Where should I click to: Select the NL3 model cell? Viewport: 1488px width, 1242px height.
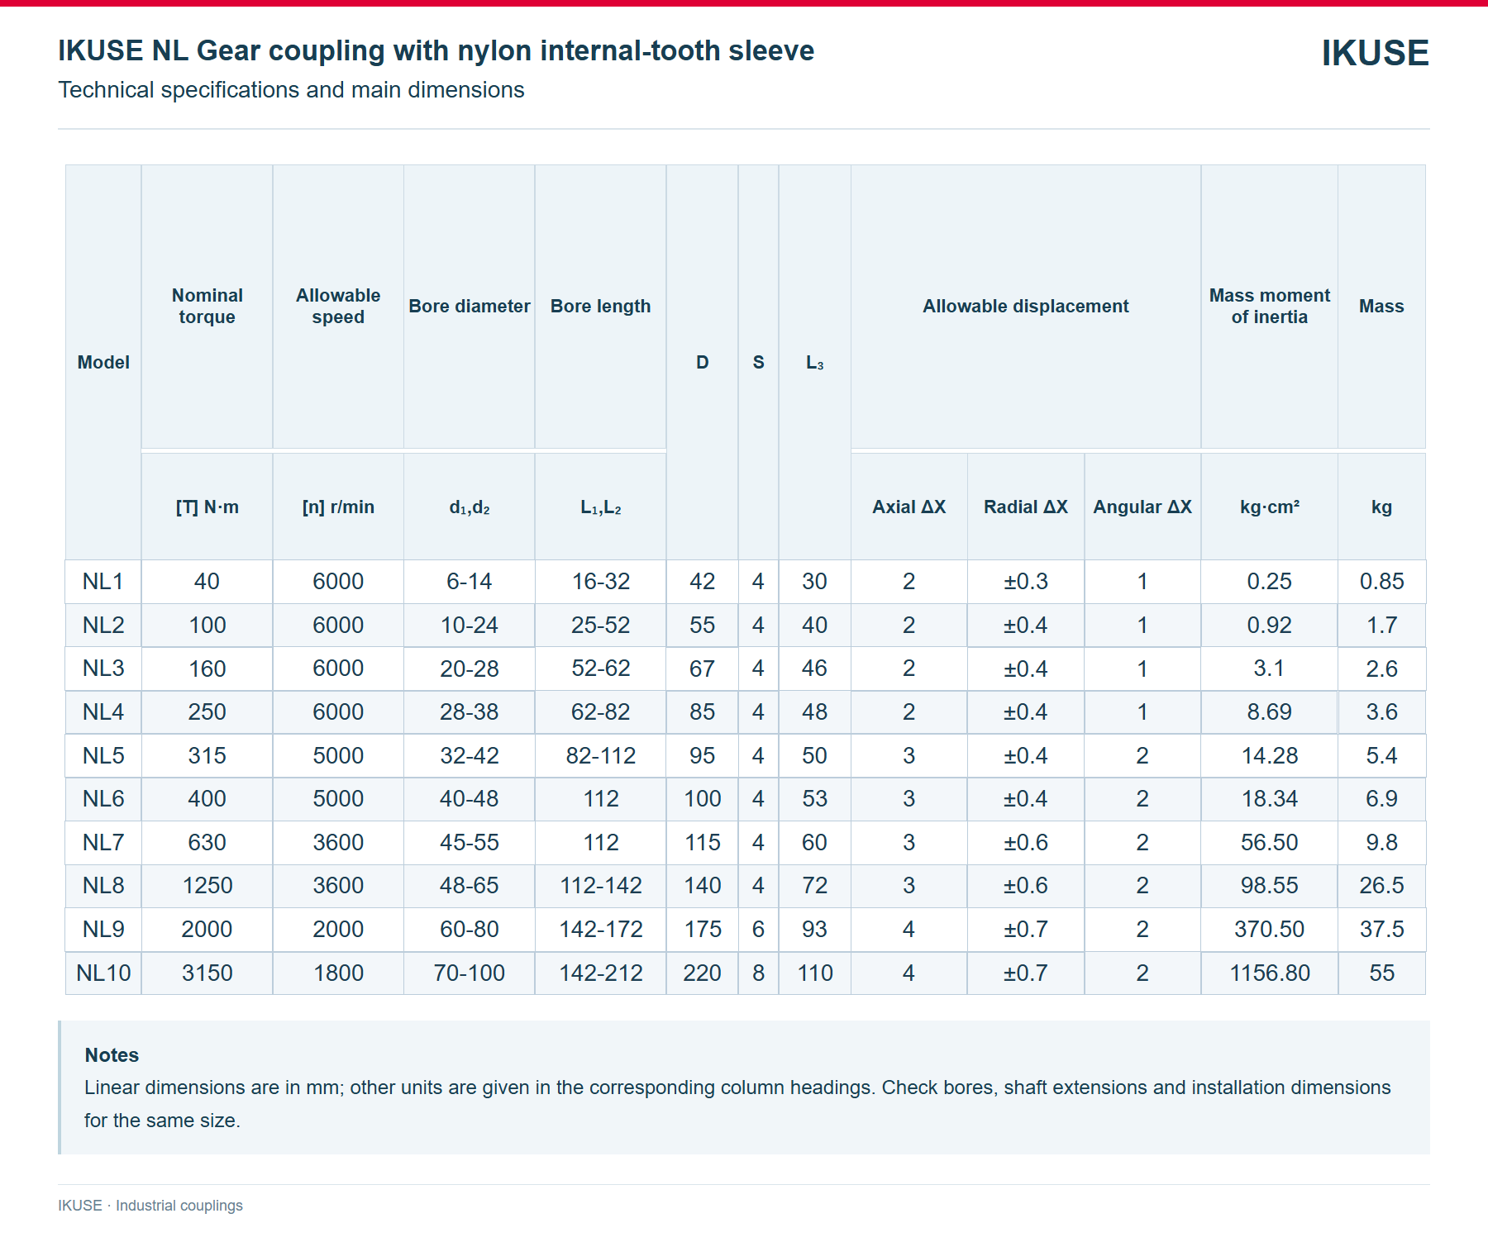(103, 669)
